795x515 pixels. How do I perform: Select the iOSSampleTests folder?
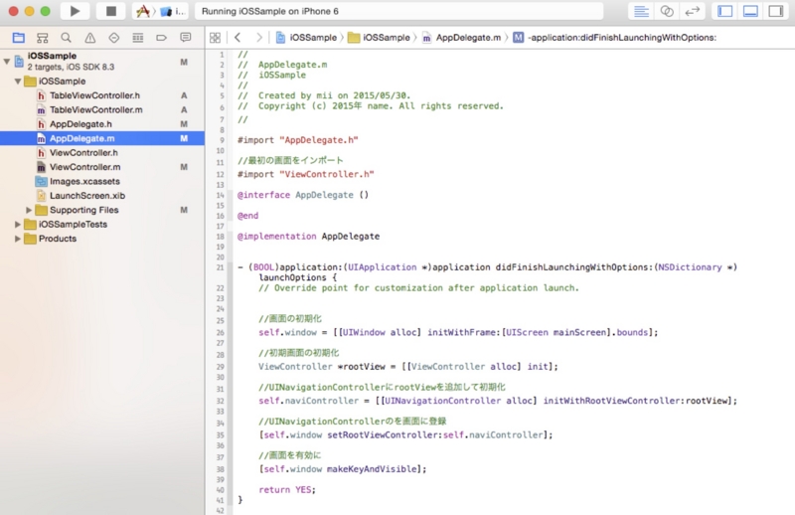point(73,225)
